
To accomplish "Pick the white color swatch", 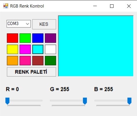I will coord(50,49).
